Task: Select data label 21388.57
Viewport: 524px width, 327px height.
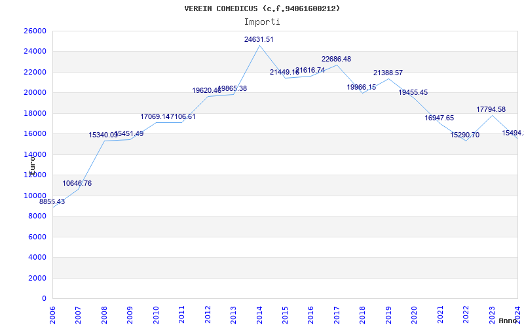Action: (388, 73)
